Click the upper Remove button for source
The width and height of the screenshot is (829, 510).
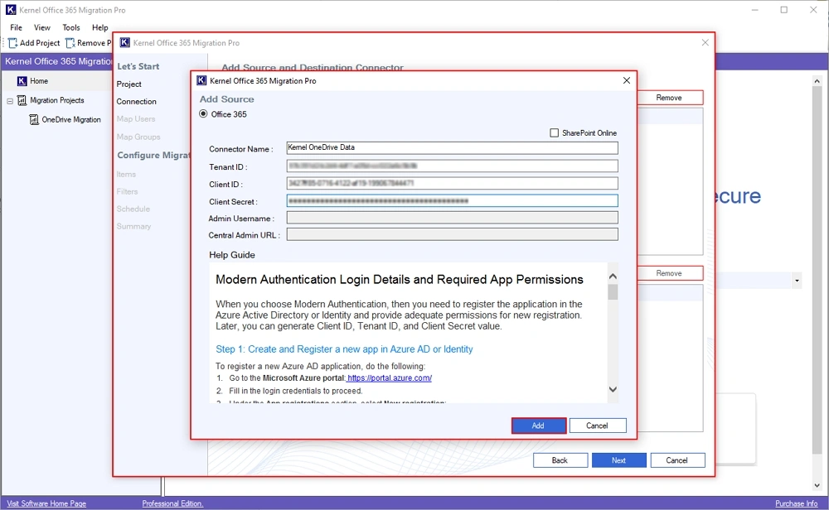(669, 98)
